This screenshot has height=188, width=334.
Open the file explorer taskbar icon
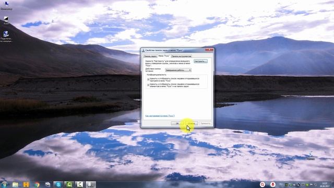15,184
